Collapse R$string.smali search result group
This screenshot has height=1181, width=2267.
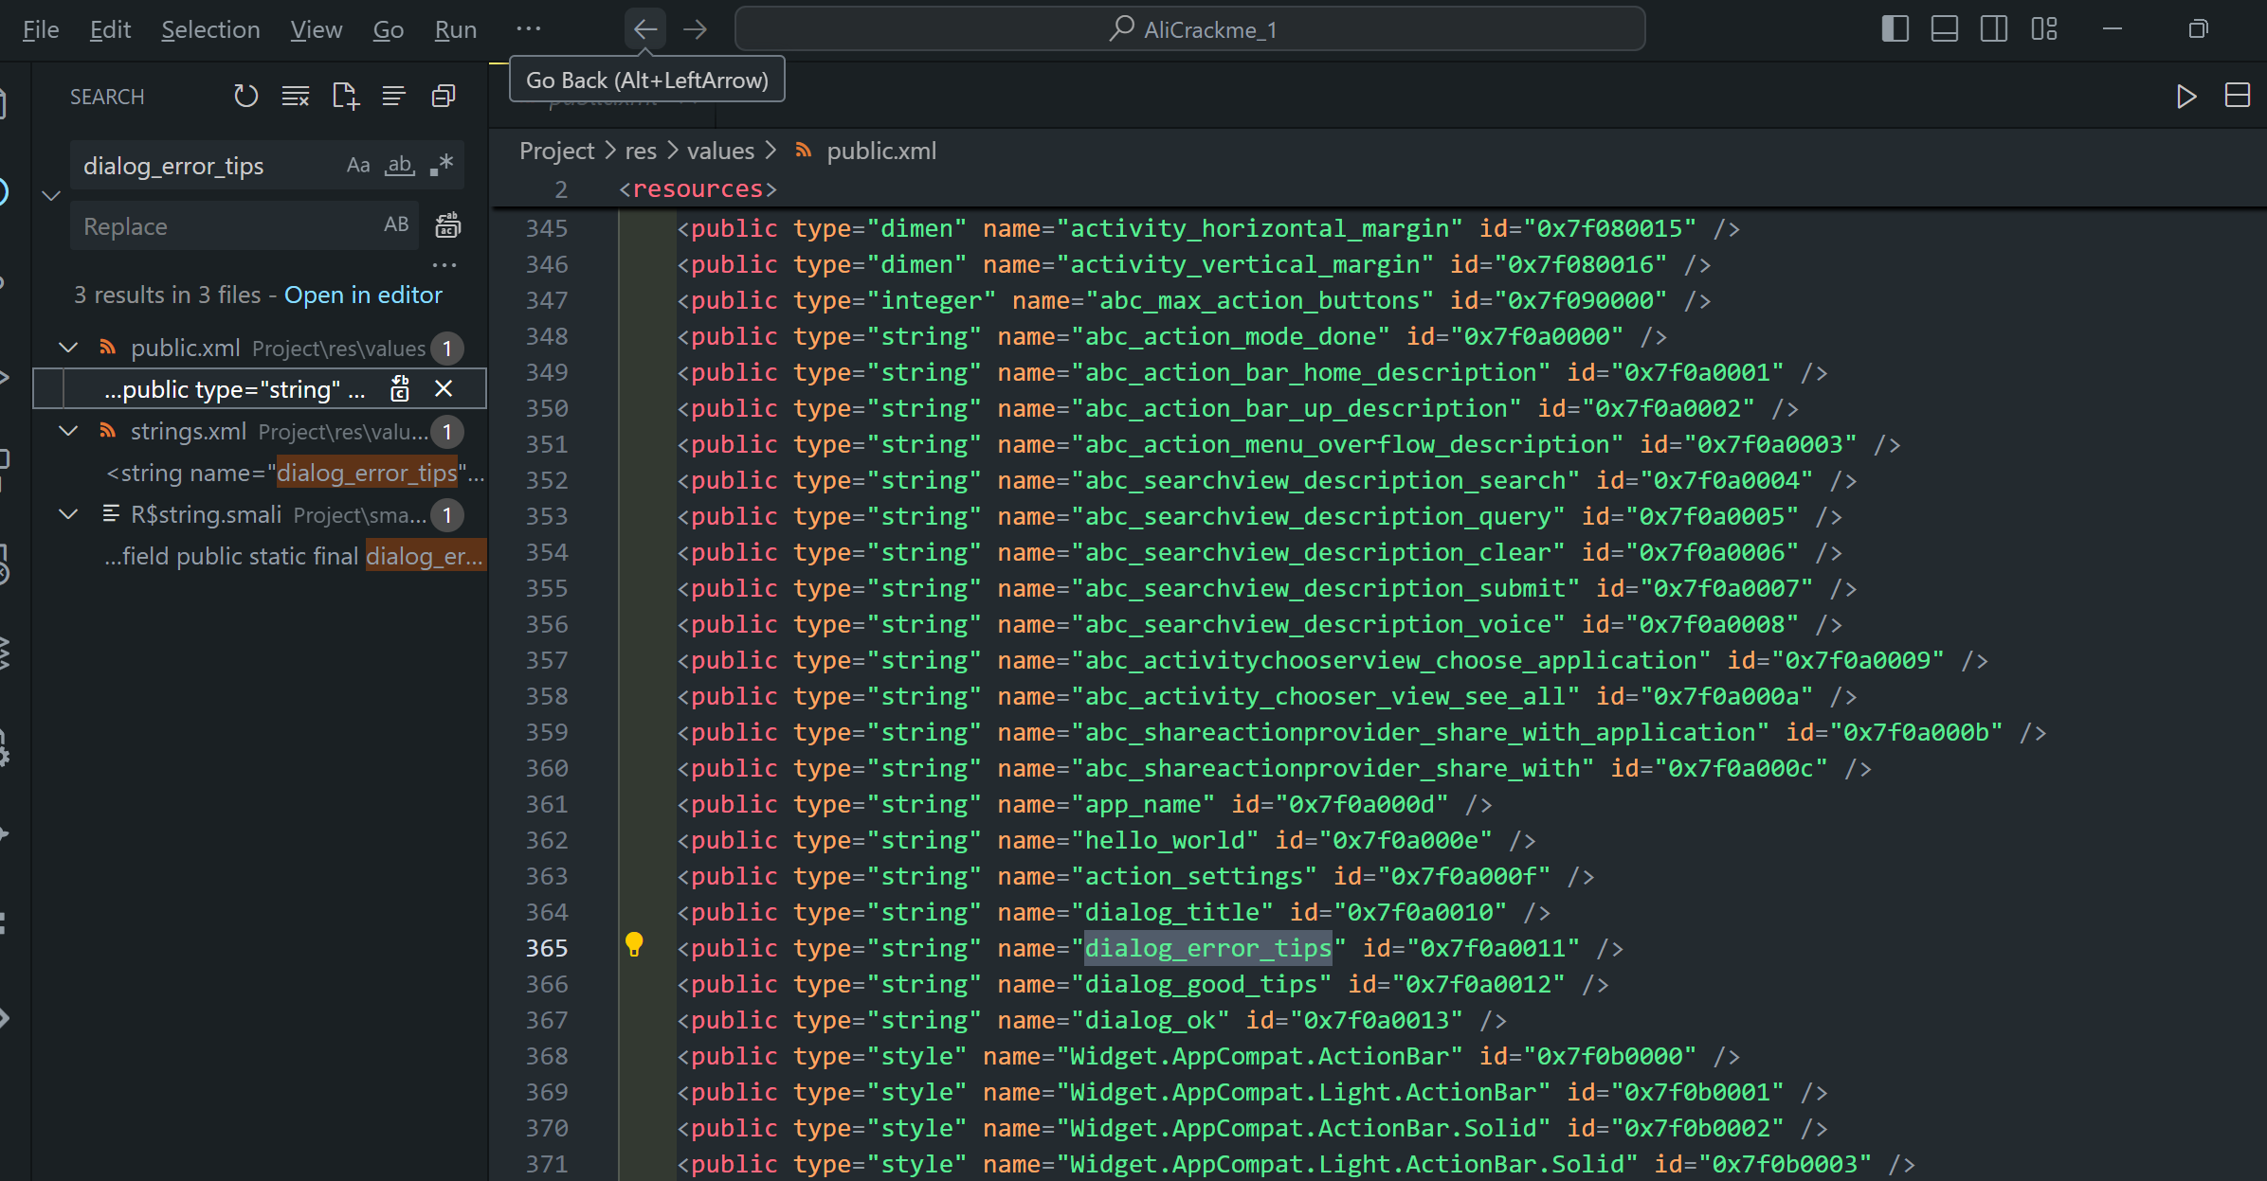coord(68,514)
